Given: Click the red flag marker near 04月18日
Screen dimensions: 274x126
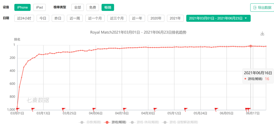Looking at the screenshot, I should (x=125, y=109).
